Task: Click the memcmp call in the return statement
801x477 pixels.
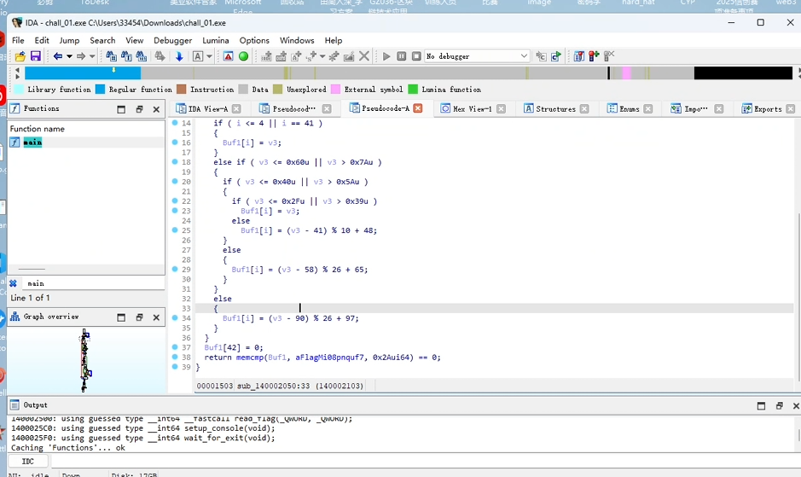Action: (x=249, y=358)
